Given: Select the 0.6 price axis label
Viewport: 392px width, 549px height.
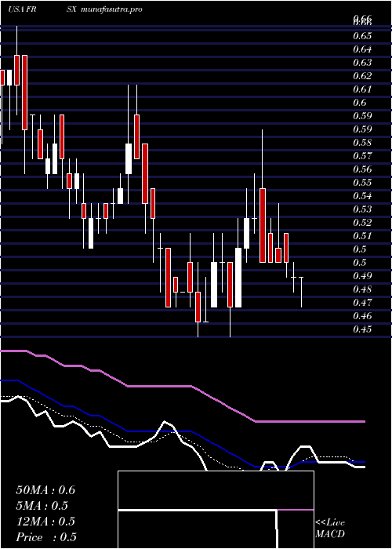Looking at the screenshot, I should coord(359,102).
